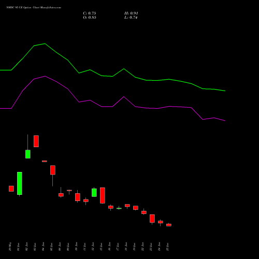The image size is (259, 259).
Task: Click the green candlestick for 12 Jun
Action: pos(94,193)
